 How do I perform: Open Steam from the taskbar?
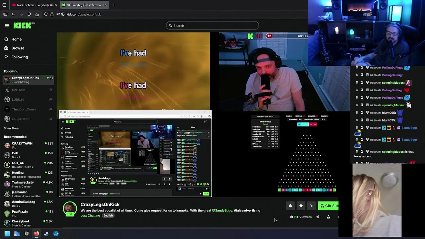click(x=46, y=234)
